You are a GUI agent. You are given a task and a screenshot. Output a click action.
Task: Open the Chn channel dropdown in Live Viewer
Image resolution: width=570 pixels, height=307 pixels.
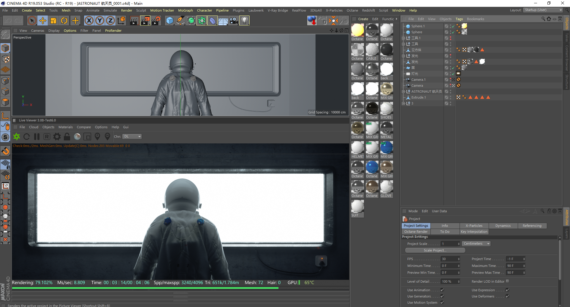[132, 136]
